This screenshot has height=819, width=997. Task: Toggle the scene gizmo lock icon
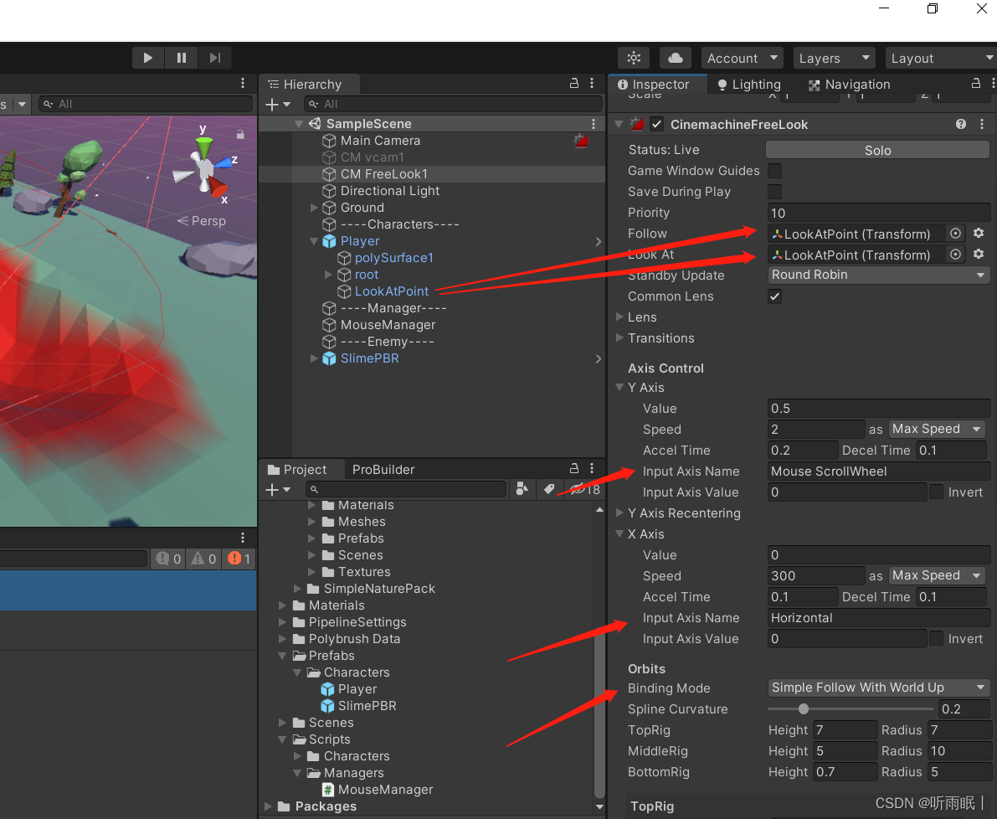coord(240,134)
